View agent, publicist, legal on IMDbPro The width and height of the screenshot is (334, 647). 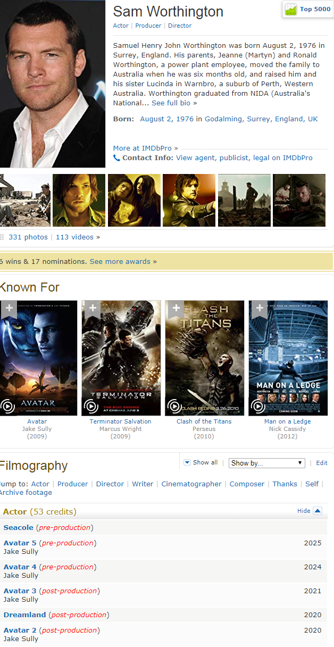tap(244, 158)
